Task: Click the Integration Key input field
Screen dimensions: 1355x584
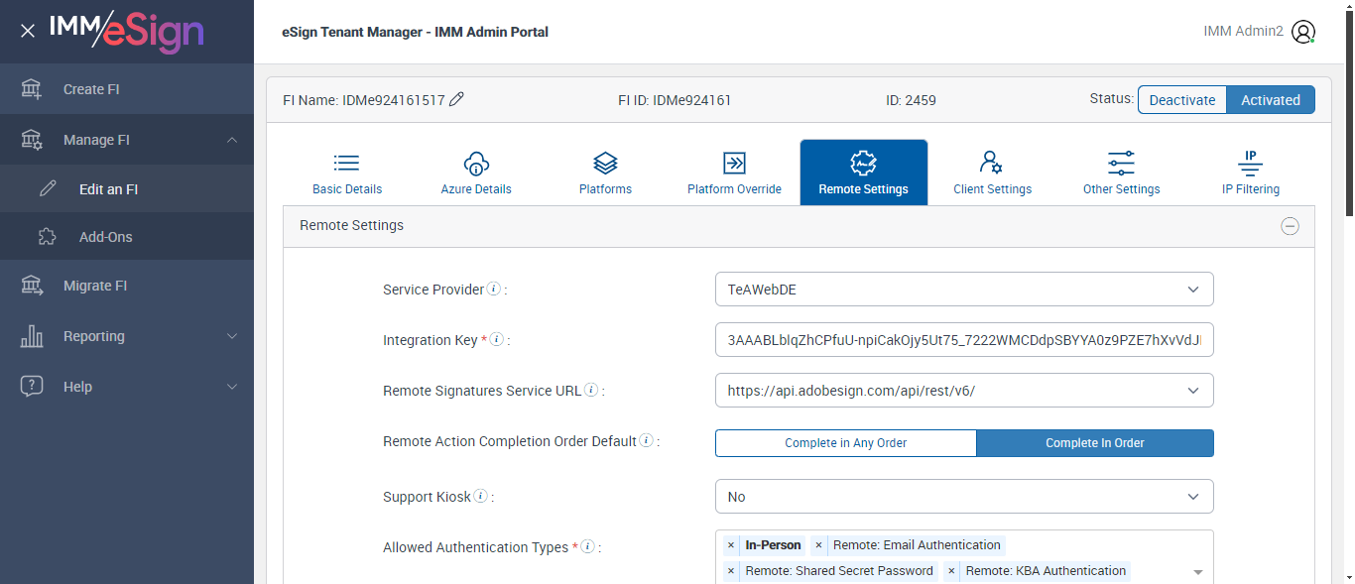Action: 963,340
